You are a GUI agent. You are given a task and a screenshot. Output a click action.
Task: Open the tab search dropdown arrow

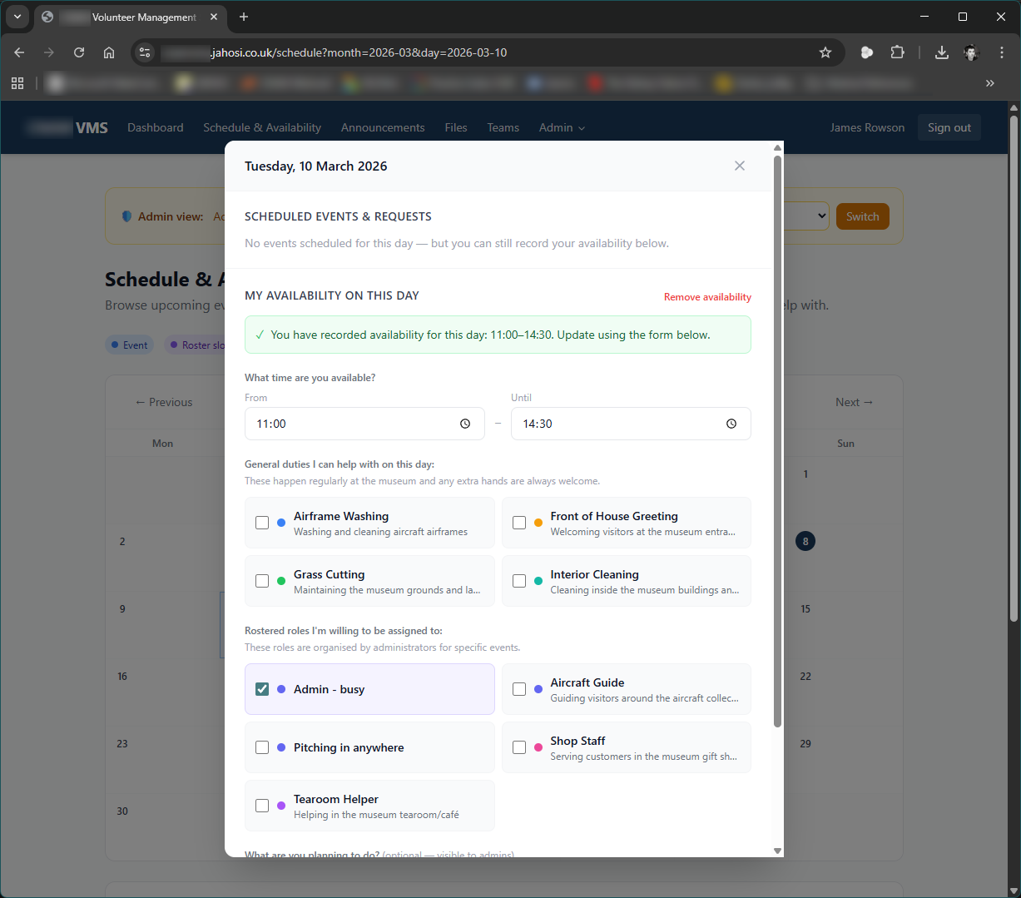tap(17, 17)
